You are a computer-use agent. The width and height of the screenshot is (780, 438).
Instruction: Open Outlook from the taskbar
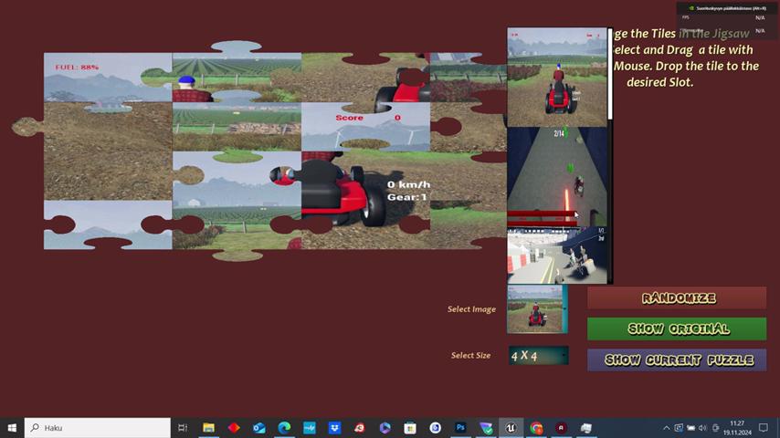tap(259, 428)
